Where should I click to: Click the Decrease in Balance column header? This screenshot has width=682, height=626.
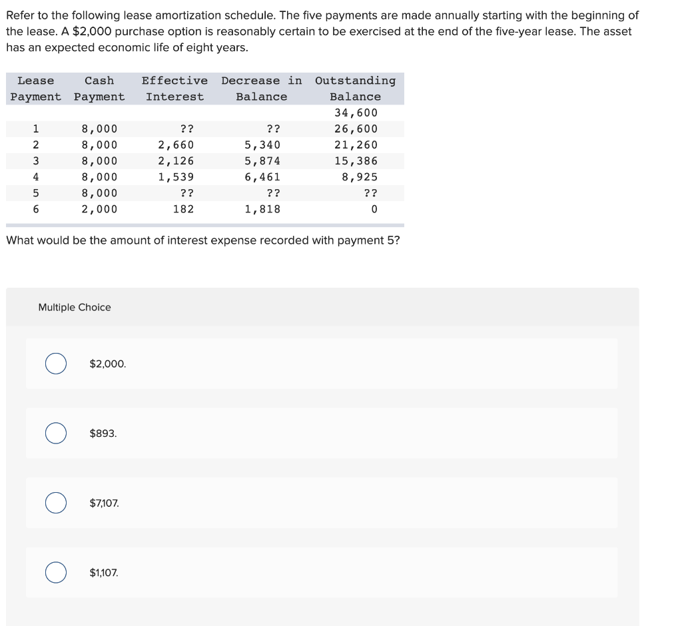click(x=261, y=89)
